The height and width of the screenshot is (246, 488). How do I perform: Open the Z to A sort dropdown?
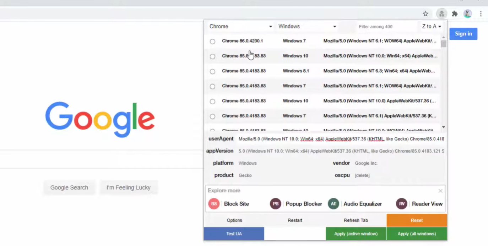[432, 26]
